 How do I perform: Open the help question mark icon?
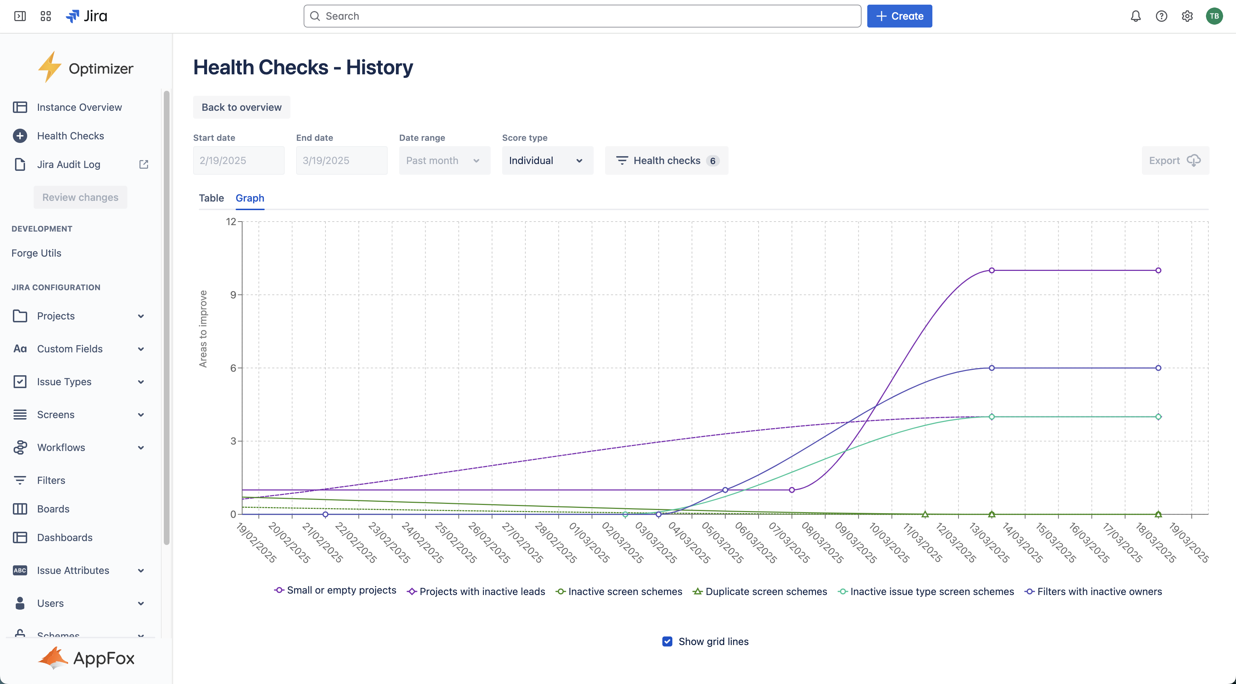coord(1162,16)
